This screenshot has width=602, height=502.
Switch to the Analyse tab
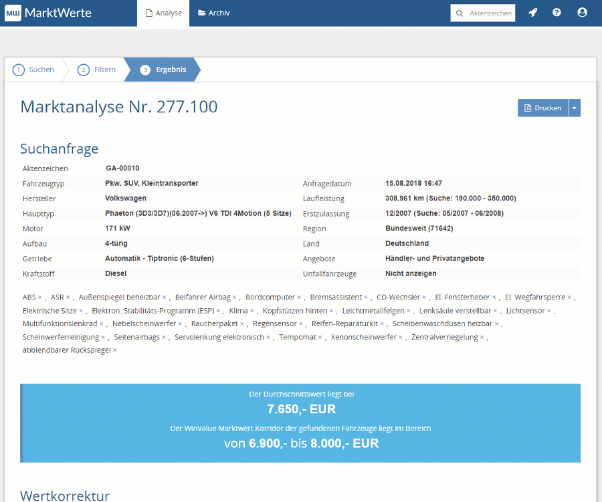(163, 13)
